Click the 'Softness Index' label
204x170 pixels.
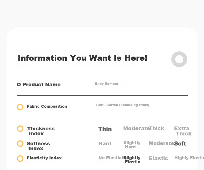pos(38,146)
